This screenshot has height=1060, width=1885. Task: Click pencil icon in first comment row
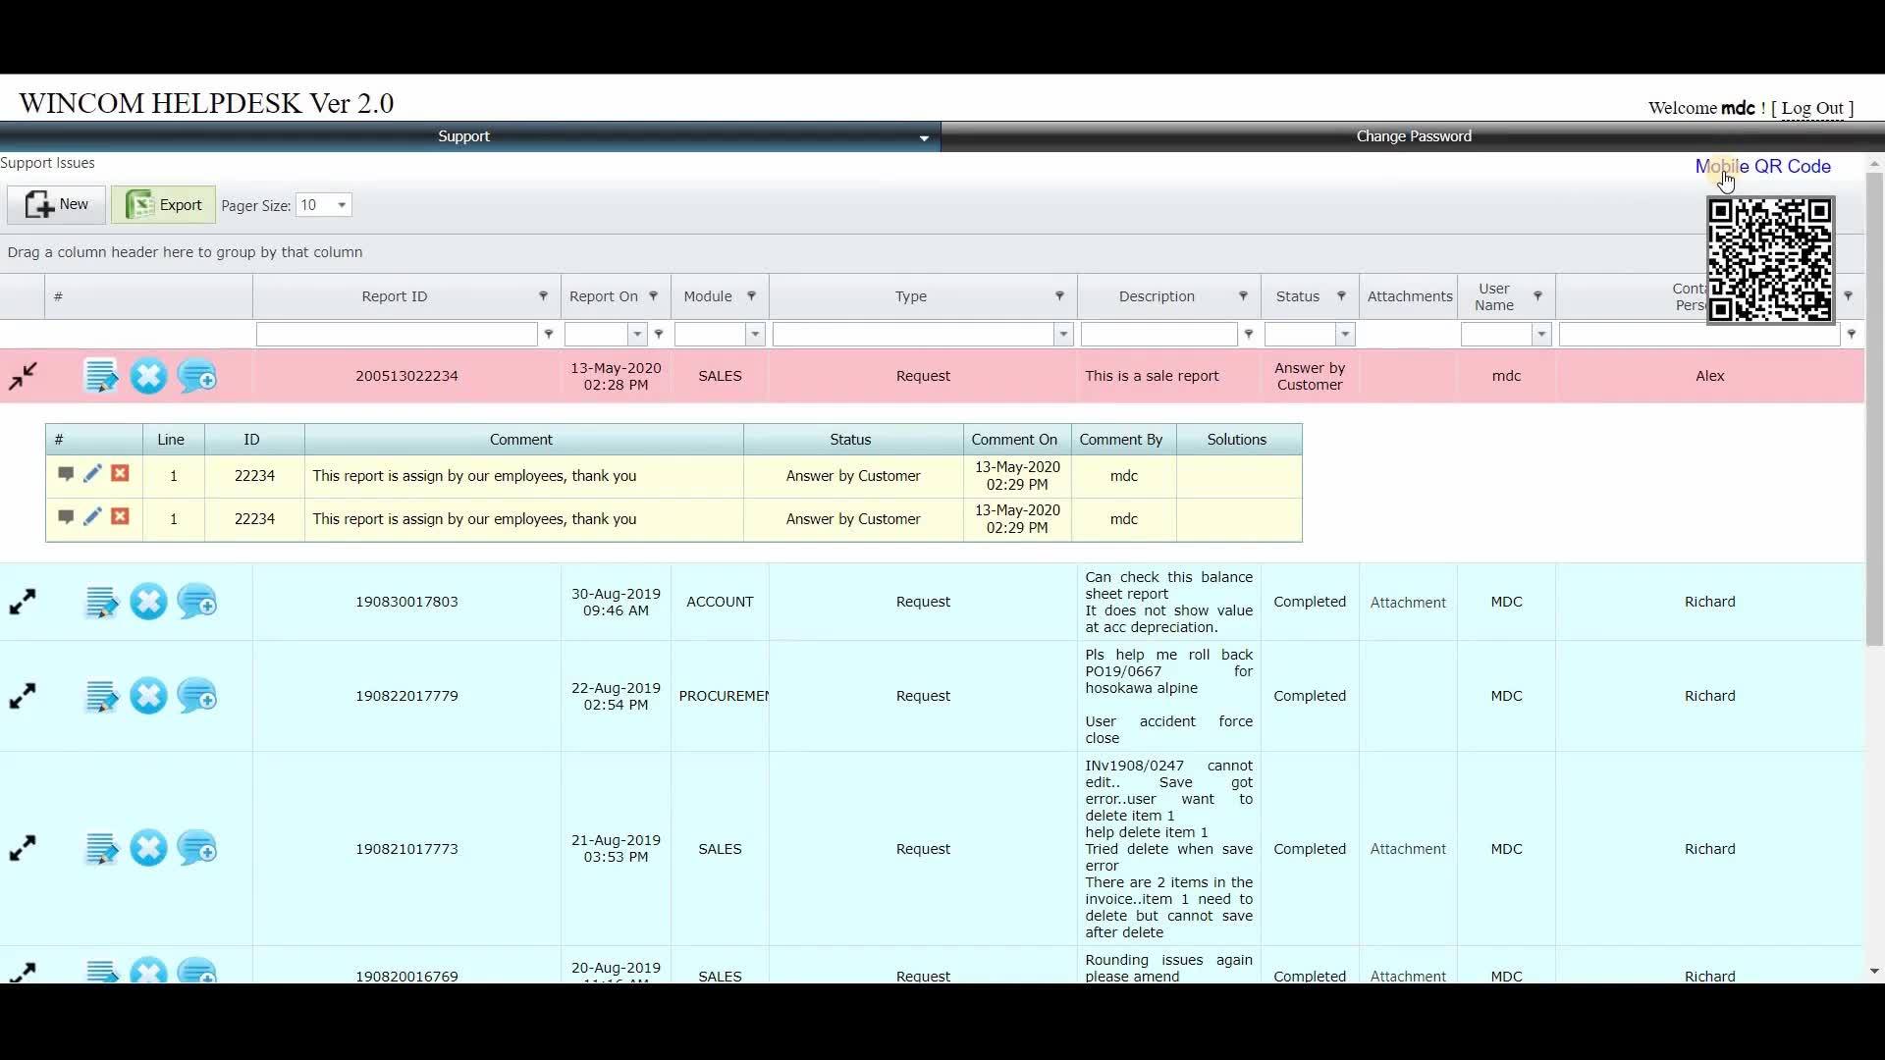tap(92, 474)
